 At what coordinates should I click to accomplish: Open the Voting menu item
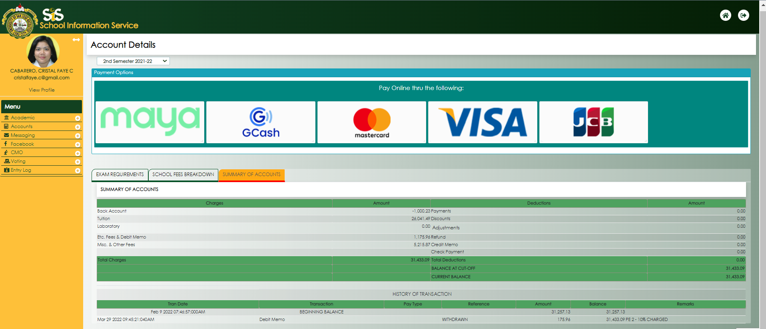(x=18, y=161)
